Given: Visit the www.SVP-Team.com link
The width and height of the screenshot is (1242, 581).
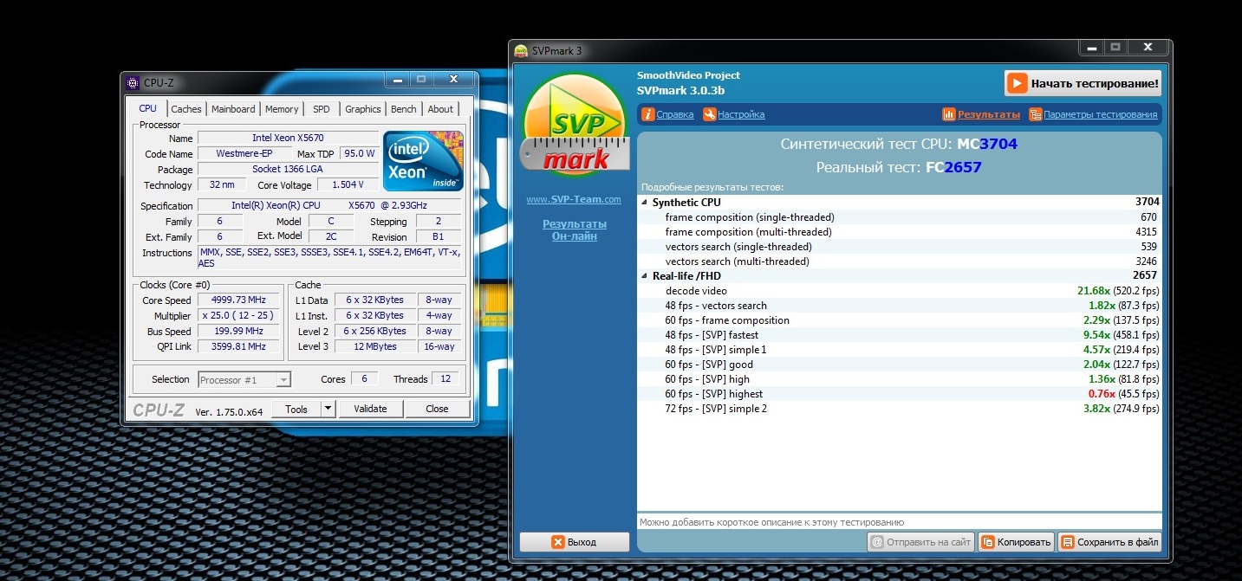Looking at the screenshot, I should (574, 199).
